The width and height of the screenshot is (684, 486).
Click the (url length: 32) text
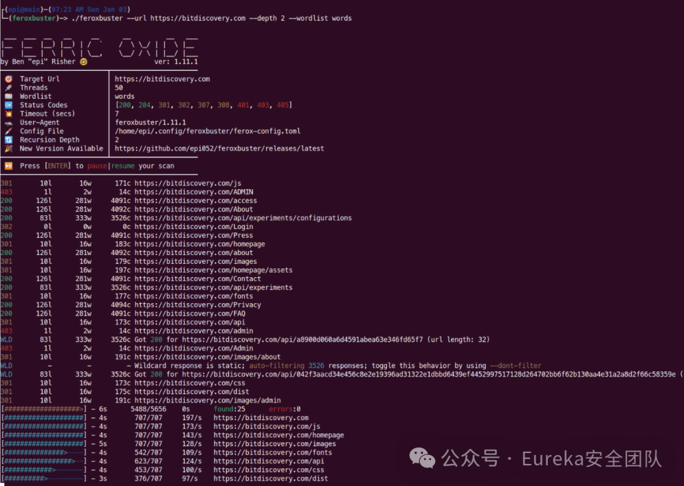coord(459,340)
